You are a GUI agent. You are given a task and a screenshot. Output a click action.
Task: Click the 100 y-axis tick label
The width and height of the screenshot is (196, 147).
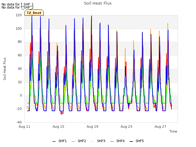coord(19,28)
